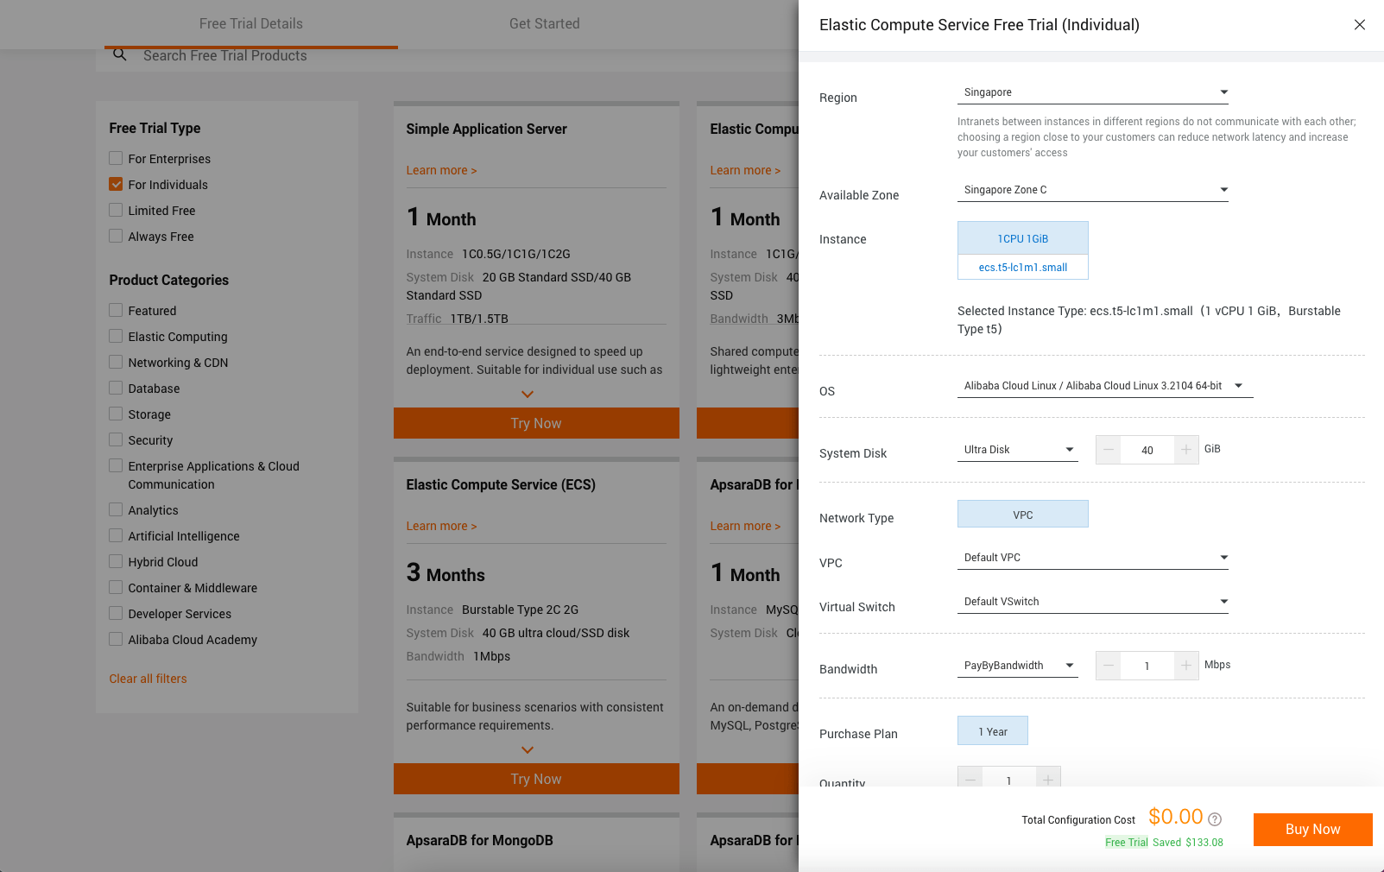Click the search magnifier icon
1384x872 pixels.
pyautogui.click(x=120, y=55)
